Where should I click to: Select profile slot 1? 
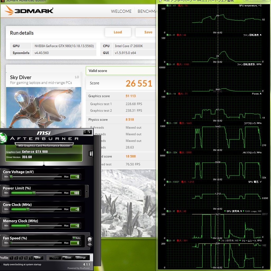pos(11,258)
